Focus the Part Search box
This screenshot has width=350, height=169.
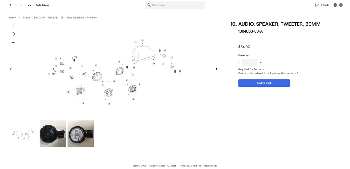[x=175, y=5]
